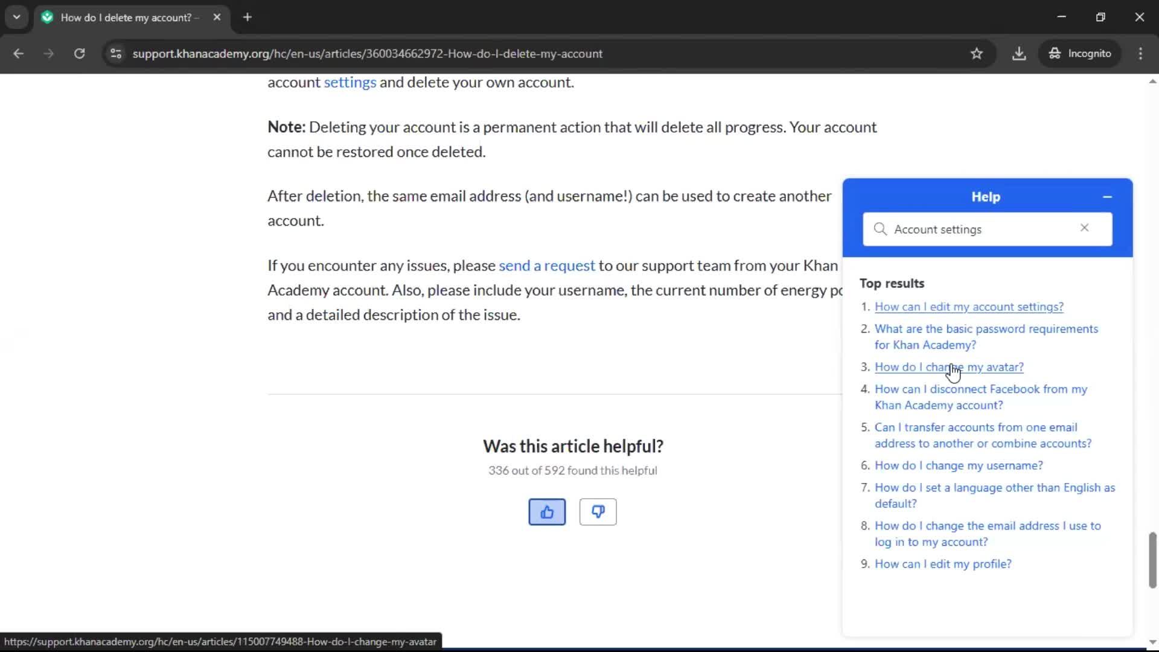Open 'How do I change my avatar?' result
1159x652 pixels.
(x=949, y=367)
